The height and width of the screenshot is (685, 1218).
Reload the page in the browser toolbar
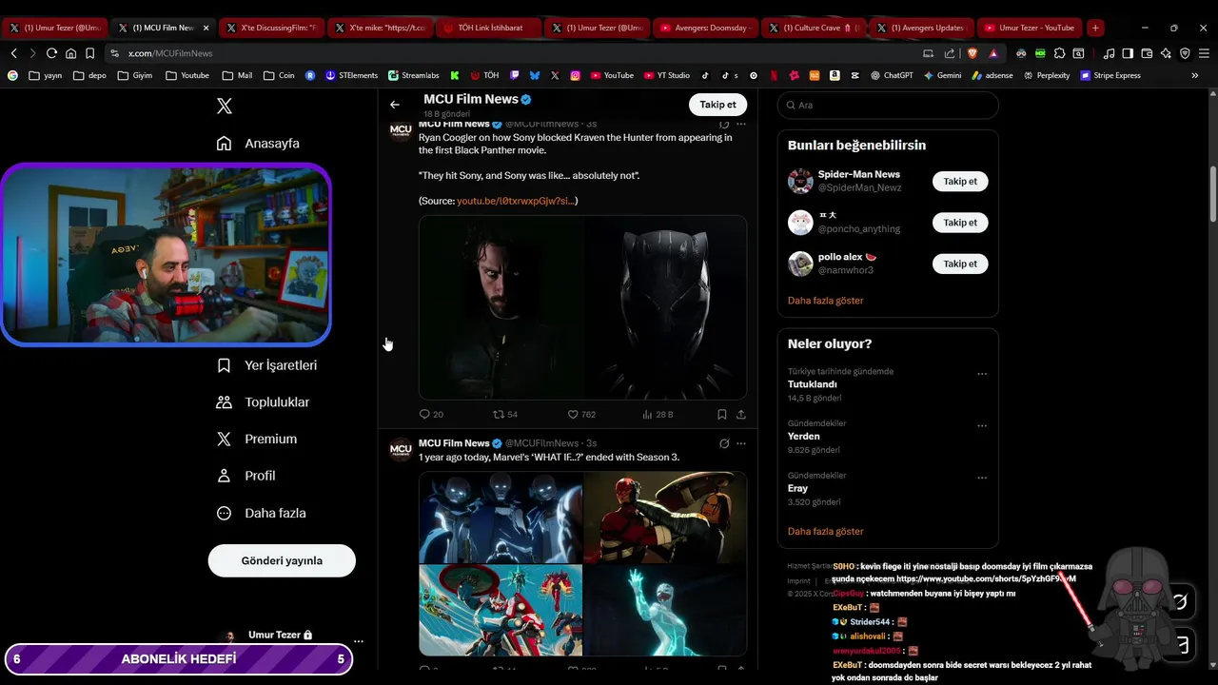(51, 53)
